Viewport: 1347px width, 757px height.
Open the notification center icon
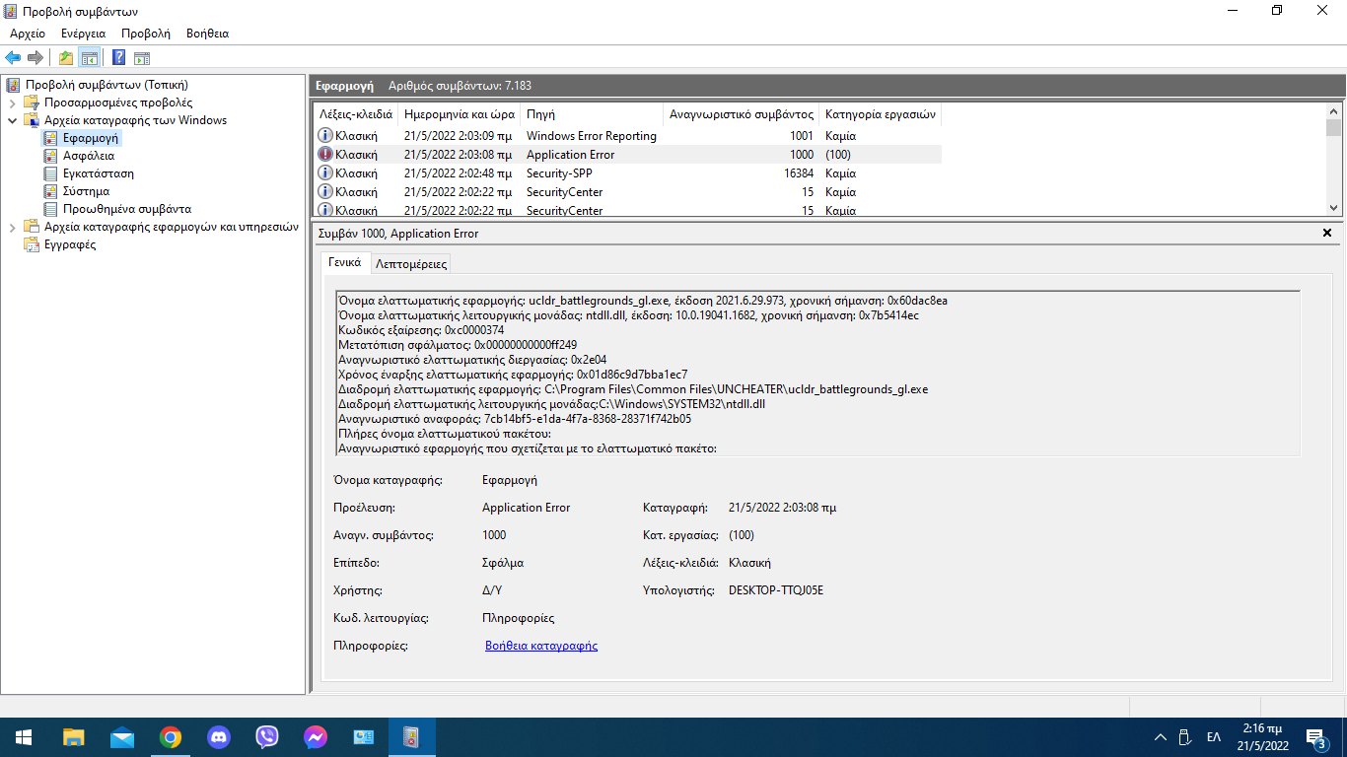click(1315, 737)
